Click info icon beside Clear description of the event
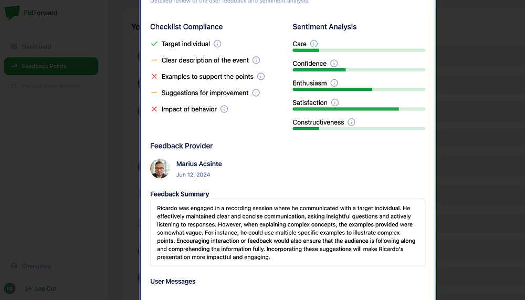 [x=256, y=60]
